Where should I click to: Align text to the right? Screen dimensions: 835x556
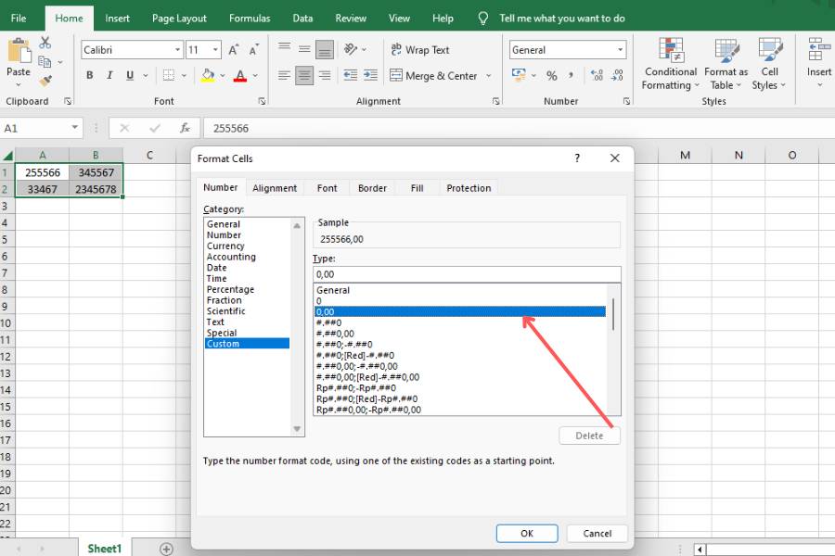coord(325,76)
